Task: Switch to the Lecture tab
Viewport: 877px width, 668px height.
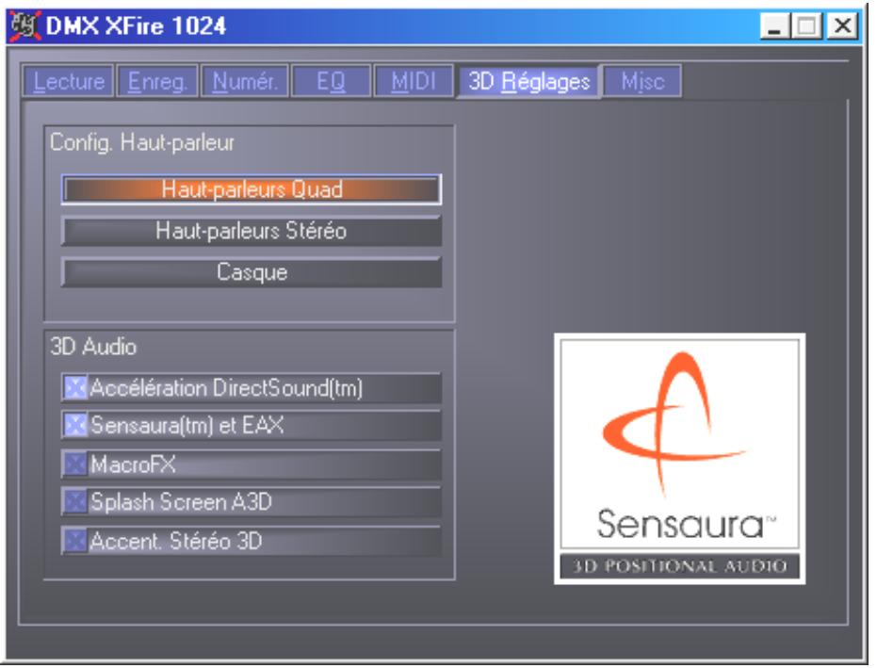Action: [68, 82]
